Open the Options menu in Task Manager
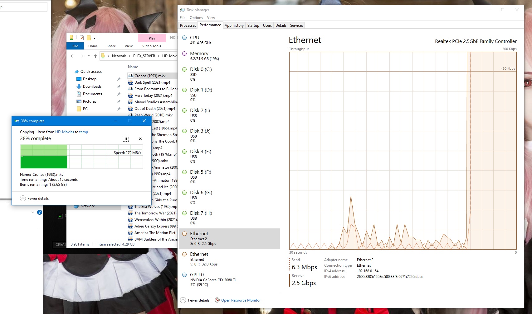 pyautogui.click(x=196, y=18)
